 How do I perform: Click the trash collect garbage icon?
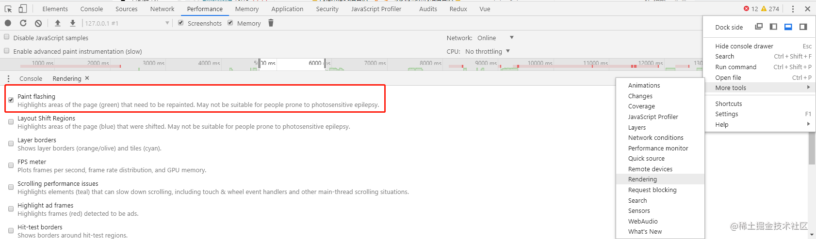click(271, 23)
